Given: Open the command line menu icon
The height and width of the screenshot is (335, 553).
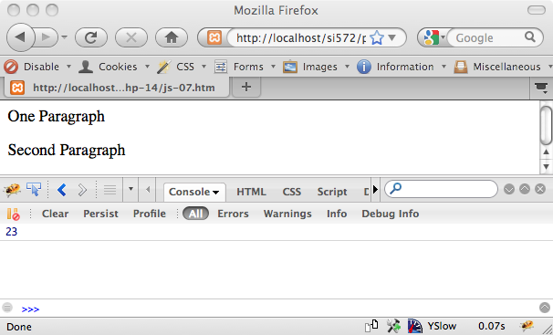Looking at the screenshot, I should click(x=7, y=308).
